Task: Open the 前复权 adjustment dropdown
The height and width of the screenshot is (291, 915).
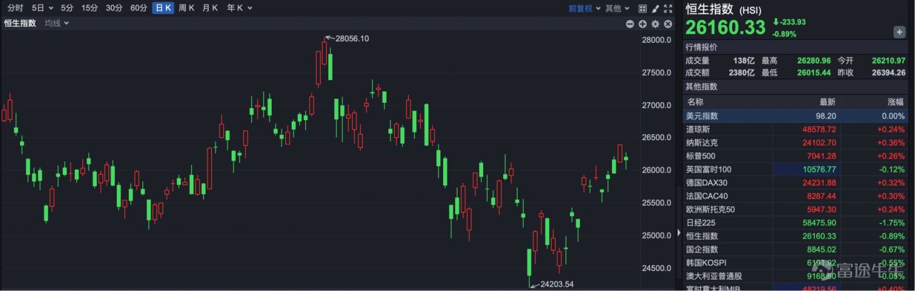Action: click(584, 9)
